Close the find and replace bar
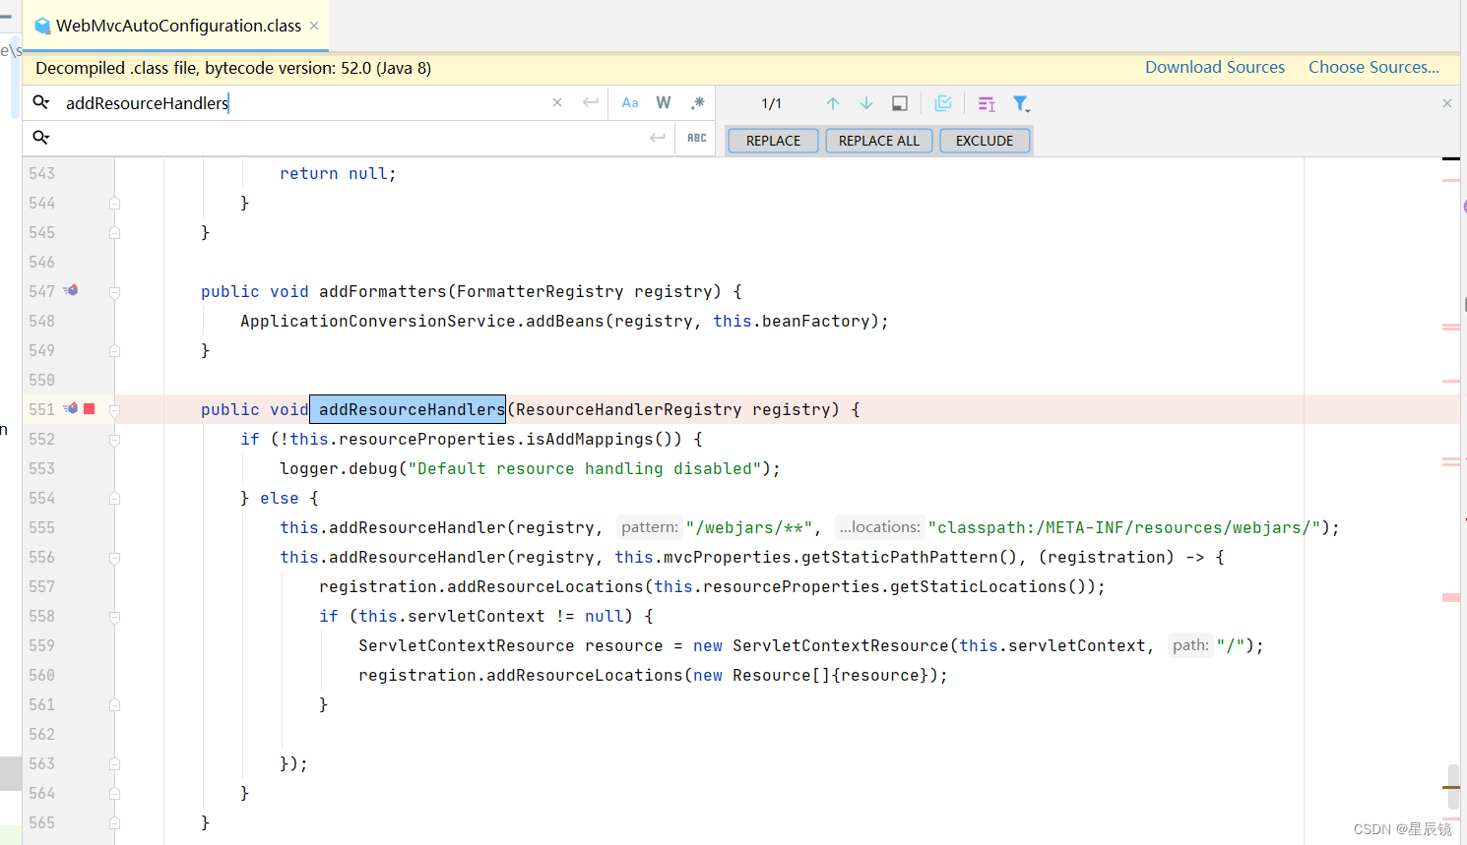The height and width of the screenshot is (845, 1467). click(1447, 103)
